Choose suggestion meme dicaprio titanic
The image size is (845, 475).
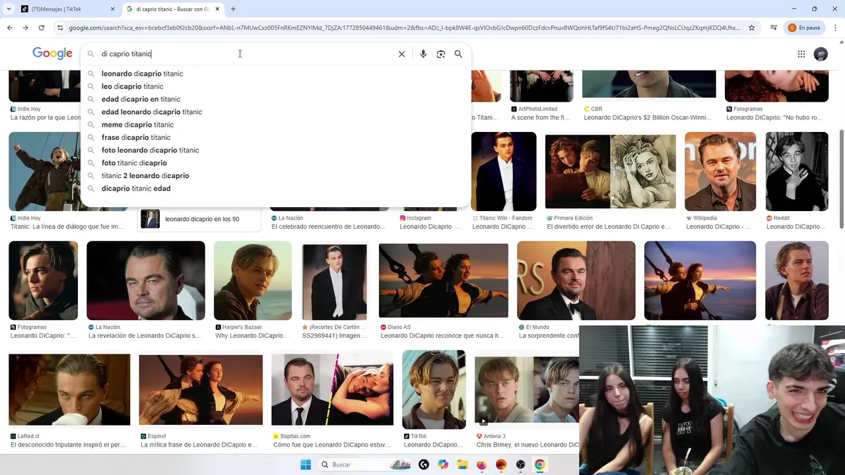tap(138, 125)
